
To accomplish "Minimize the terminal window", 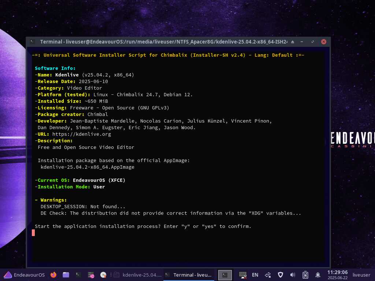I will 302,42.
